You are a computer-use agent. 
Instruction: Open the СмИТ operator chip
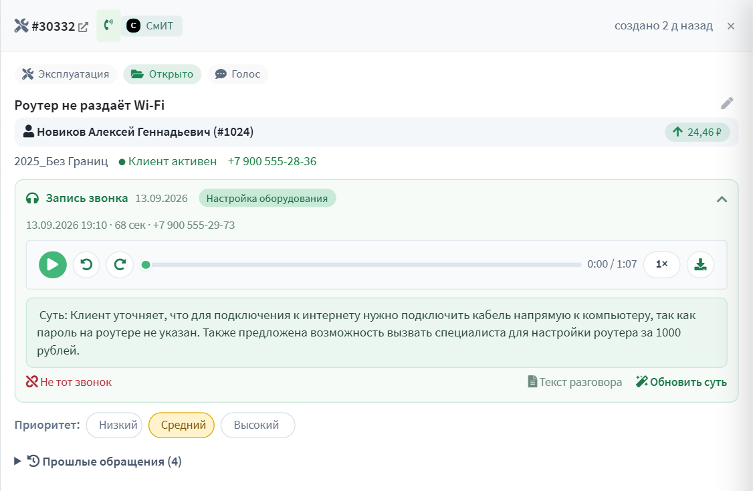[x=151, y=26]
